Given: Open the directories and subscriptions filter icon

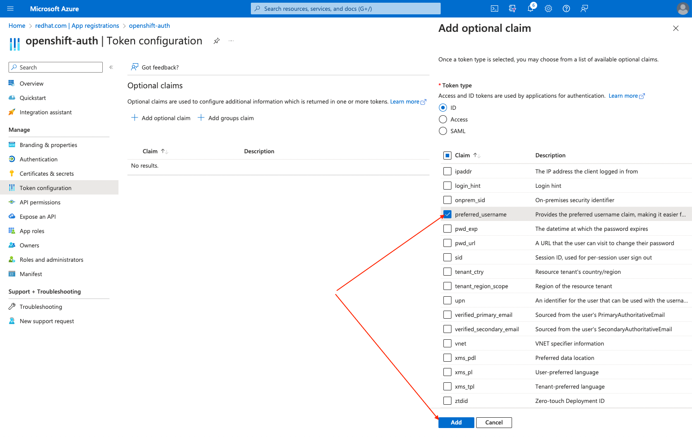Looking at the screenshot, I should pyautogui.click(x=512, y=9).
